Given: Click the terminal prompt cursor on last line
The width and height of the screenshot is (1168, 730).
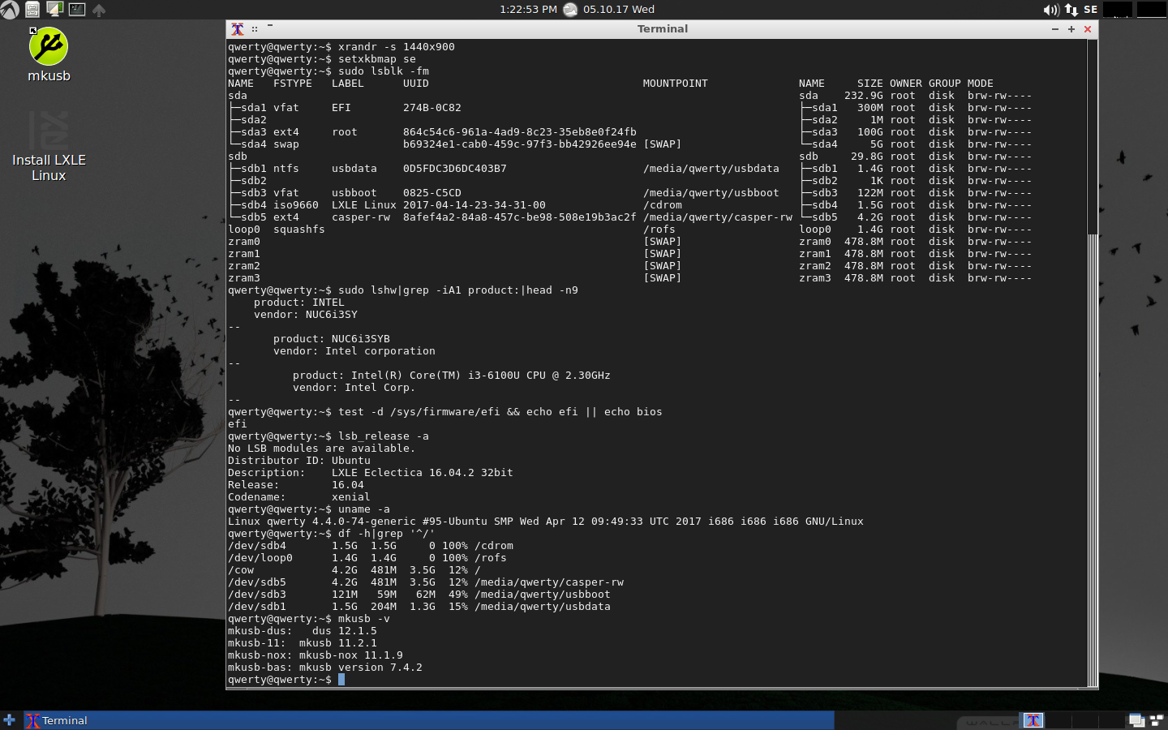Looking at the screenshot, I should click(x=341, y=680).
